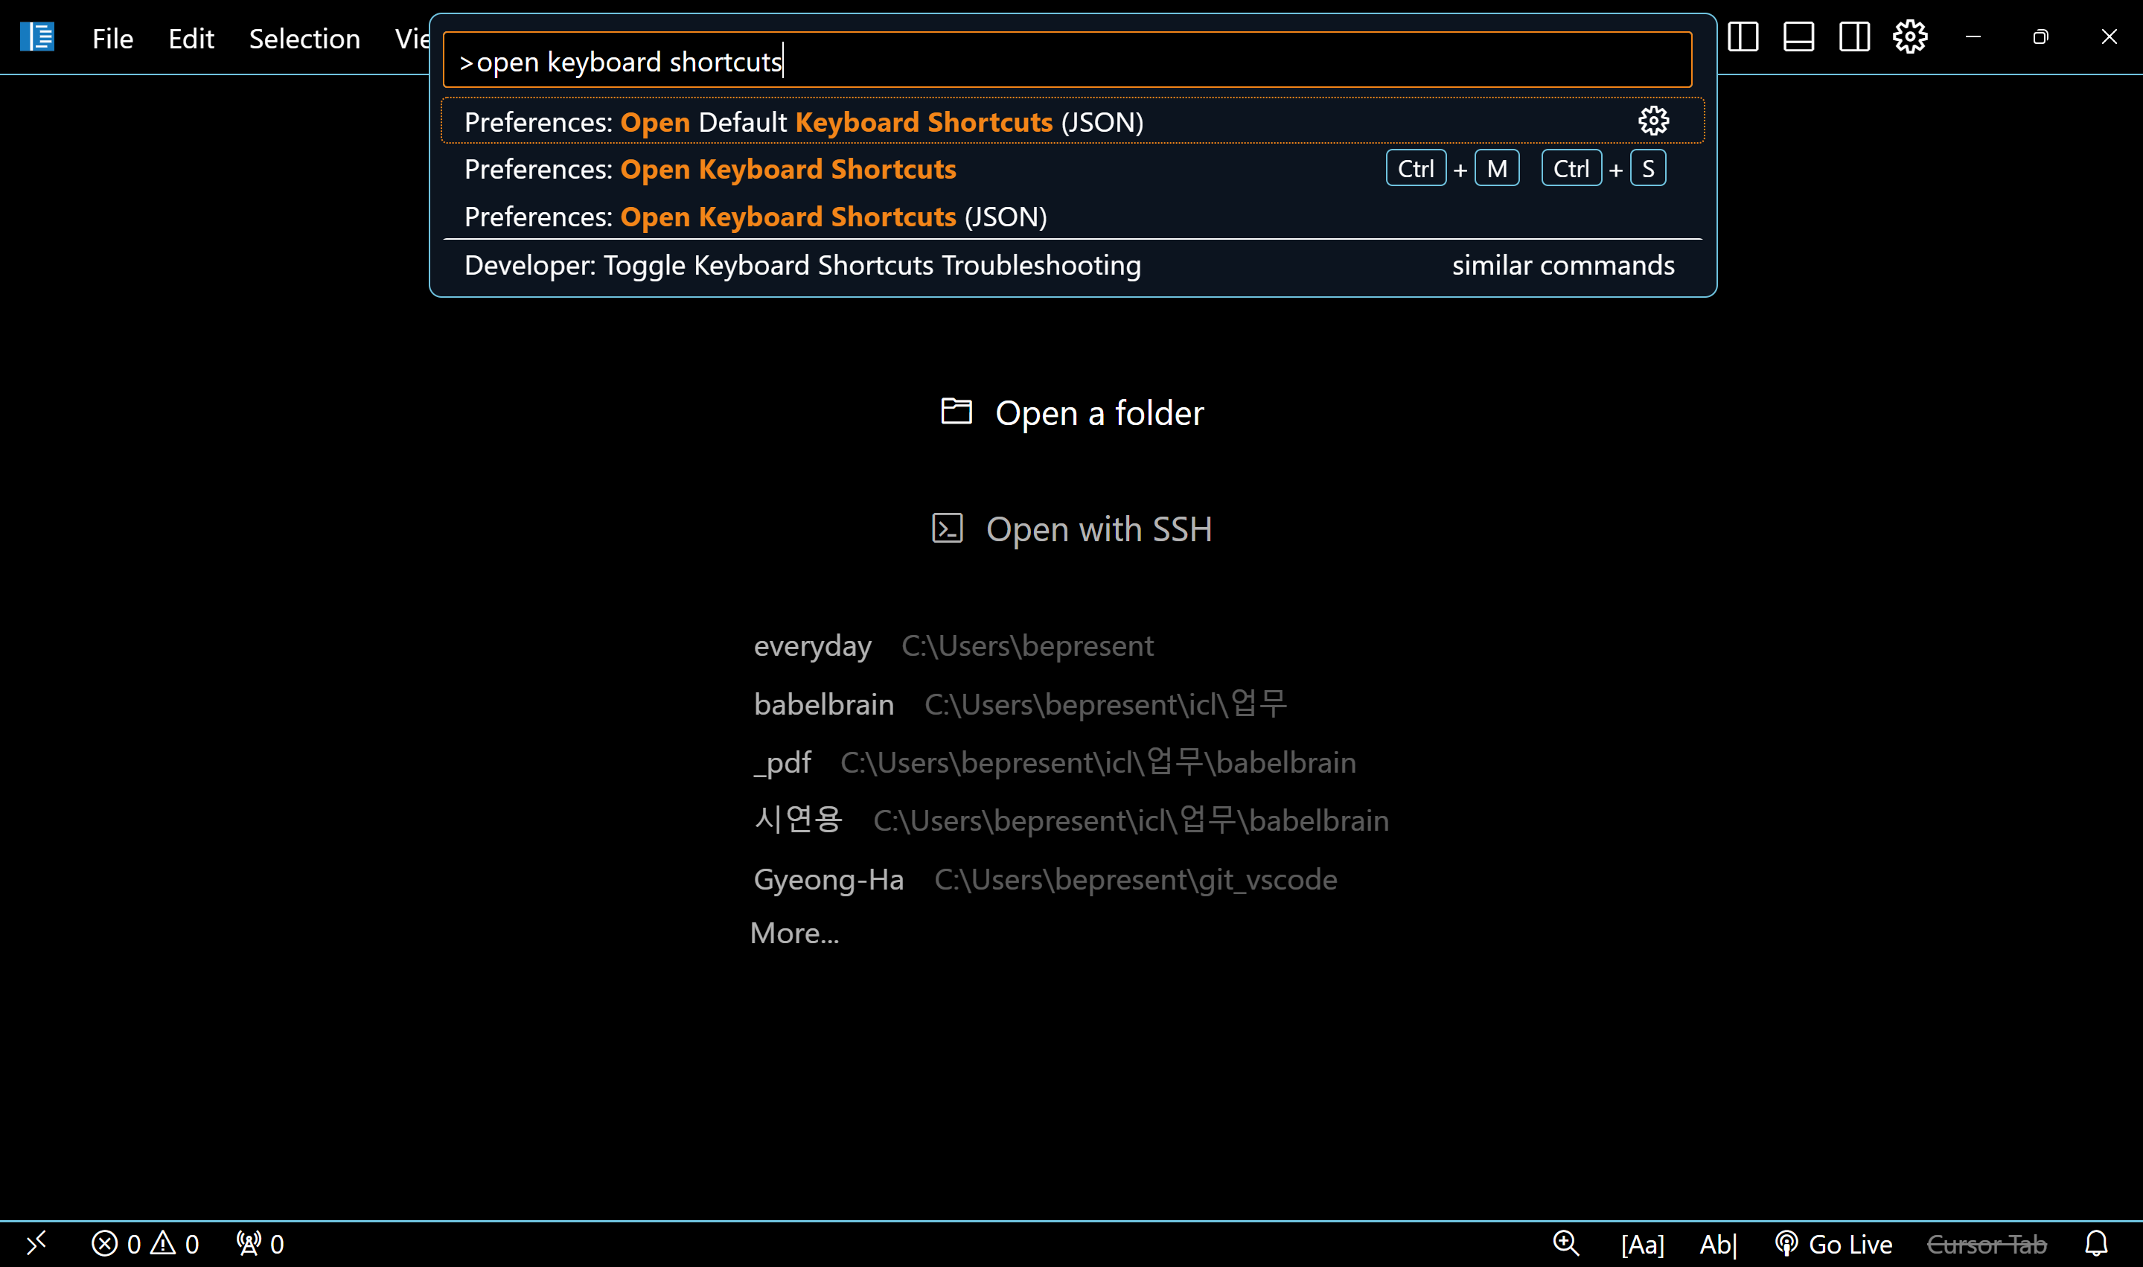
Task: Click Open a folder
Action: click(x=1072, y=413)
